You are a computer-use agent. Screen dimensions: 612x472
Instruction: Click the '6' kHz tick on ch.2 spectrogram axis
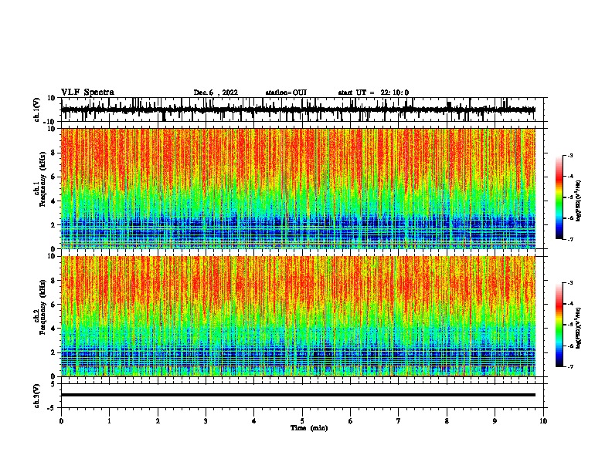(x=53, y=305)
